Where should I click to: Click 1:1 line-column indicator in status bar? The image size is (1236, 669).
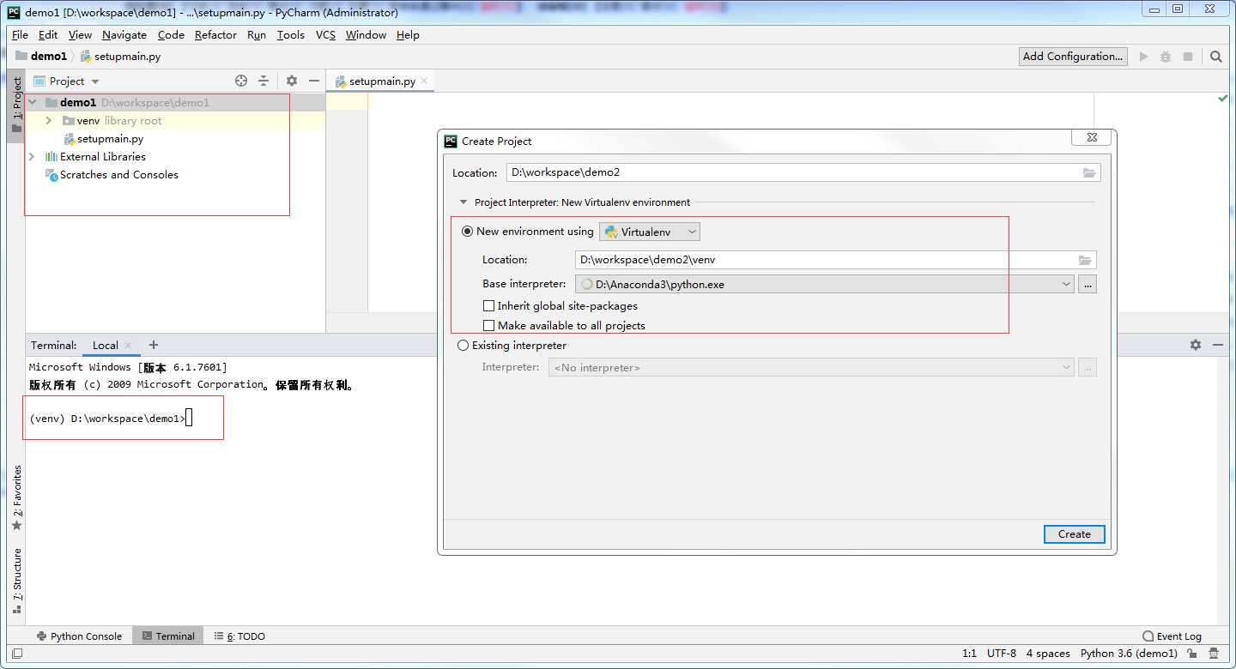969,654
